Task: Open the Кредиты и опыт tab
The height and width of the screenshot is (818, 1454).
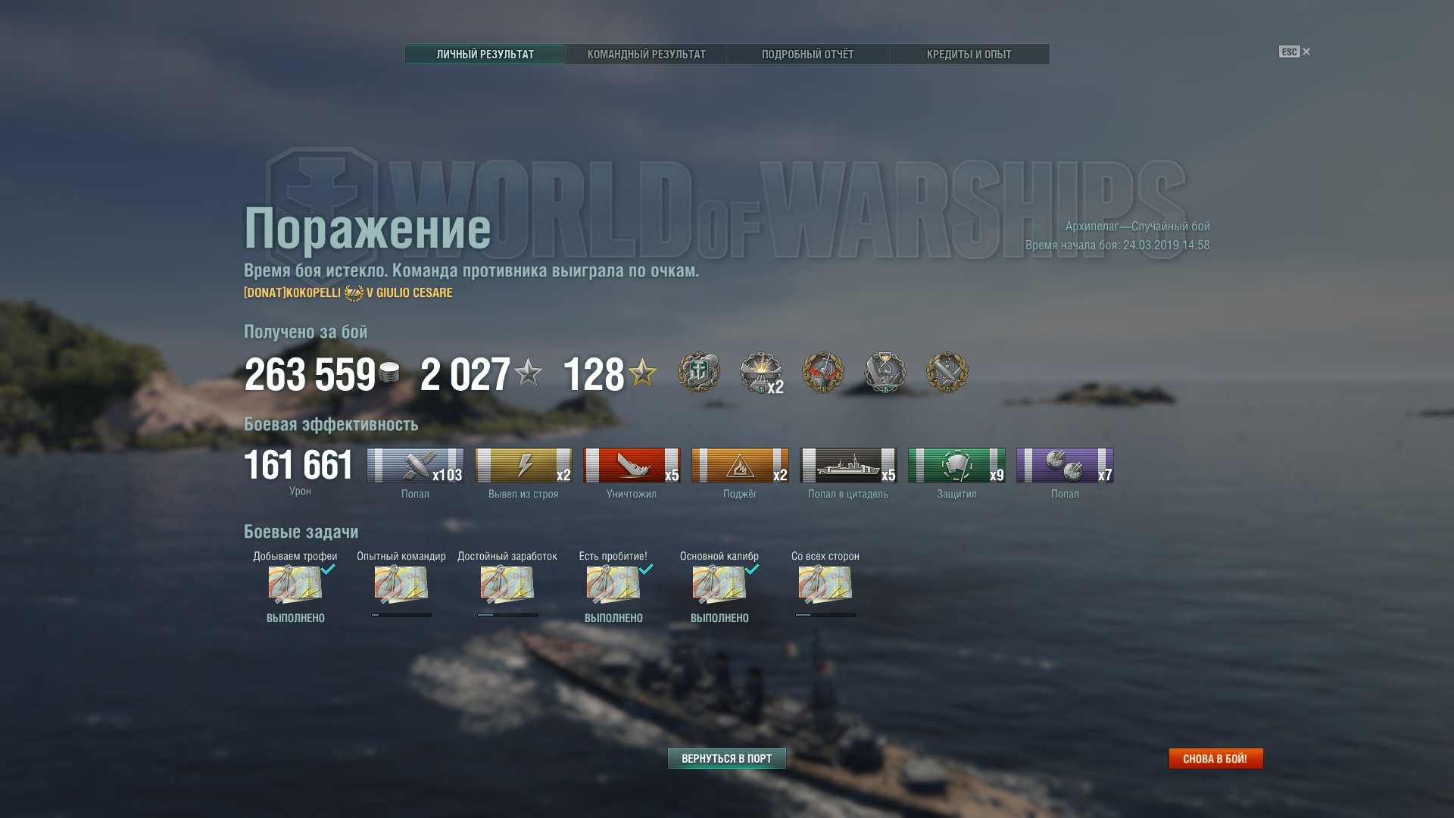Action: tap(969, 55)
